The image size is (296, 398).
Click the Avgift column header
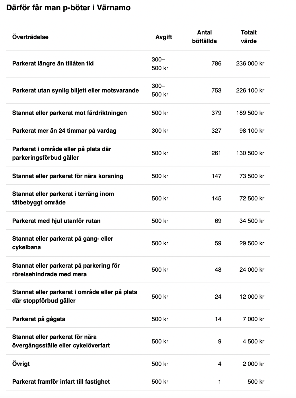(x=163, y=37)
